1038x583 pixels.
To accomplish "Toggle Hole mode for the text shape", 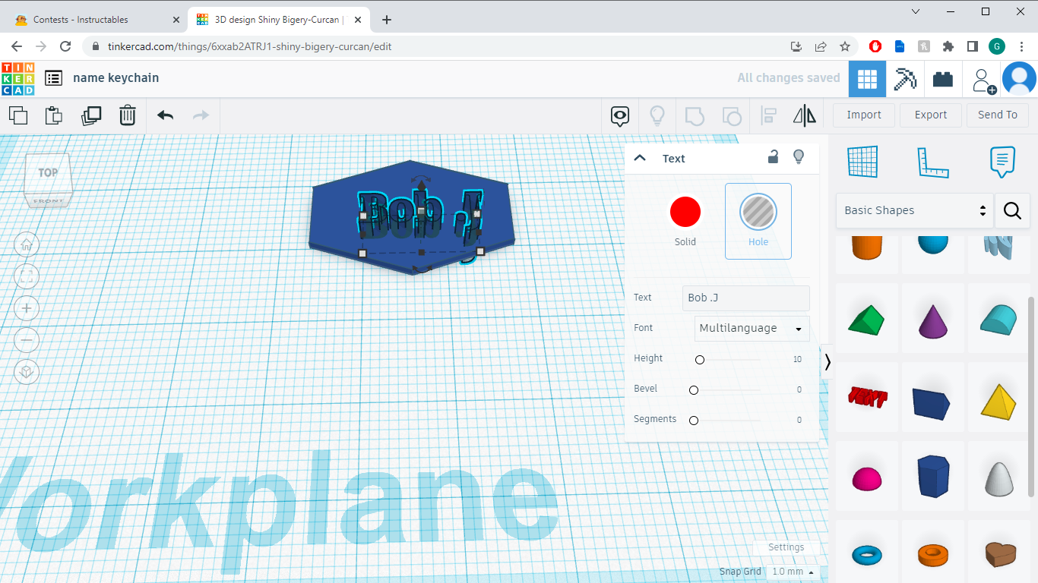I will pyautogui.click(x=758, y=212).
